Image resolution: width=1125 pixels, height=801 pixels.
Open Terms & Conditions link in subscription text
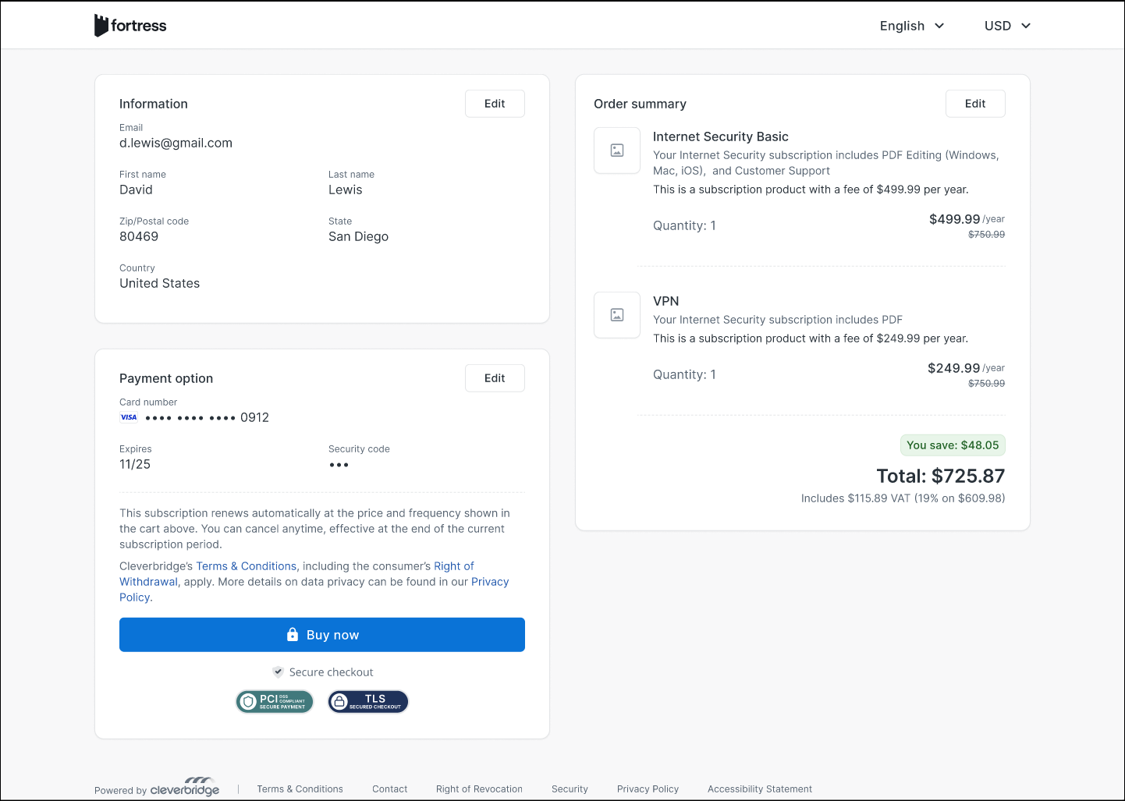246,566
